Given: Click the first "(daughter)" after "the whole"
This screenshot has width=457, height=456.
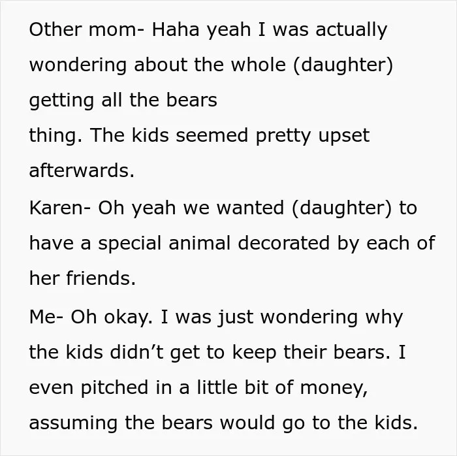Looking at the screenshot, I should (x=343, y=65).
